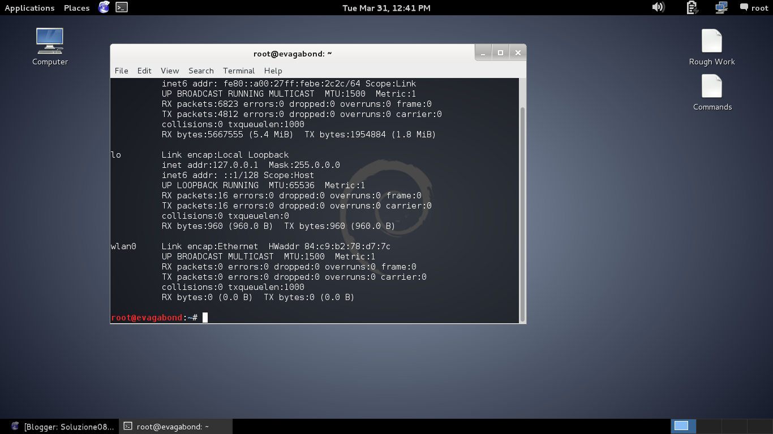Click the globe icon next to the taskbar's Blogger entry

[x=14, y=426]
